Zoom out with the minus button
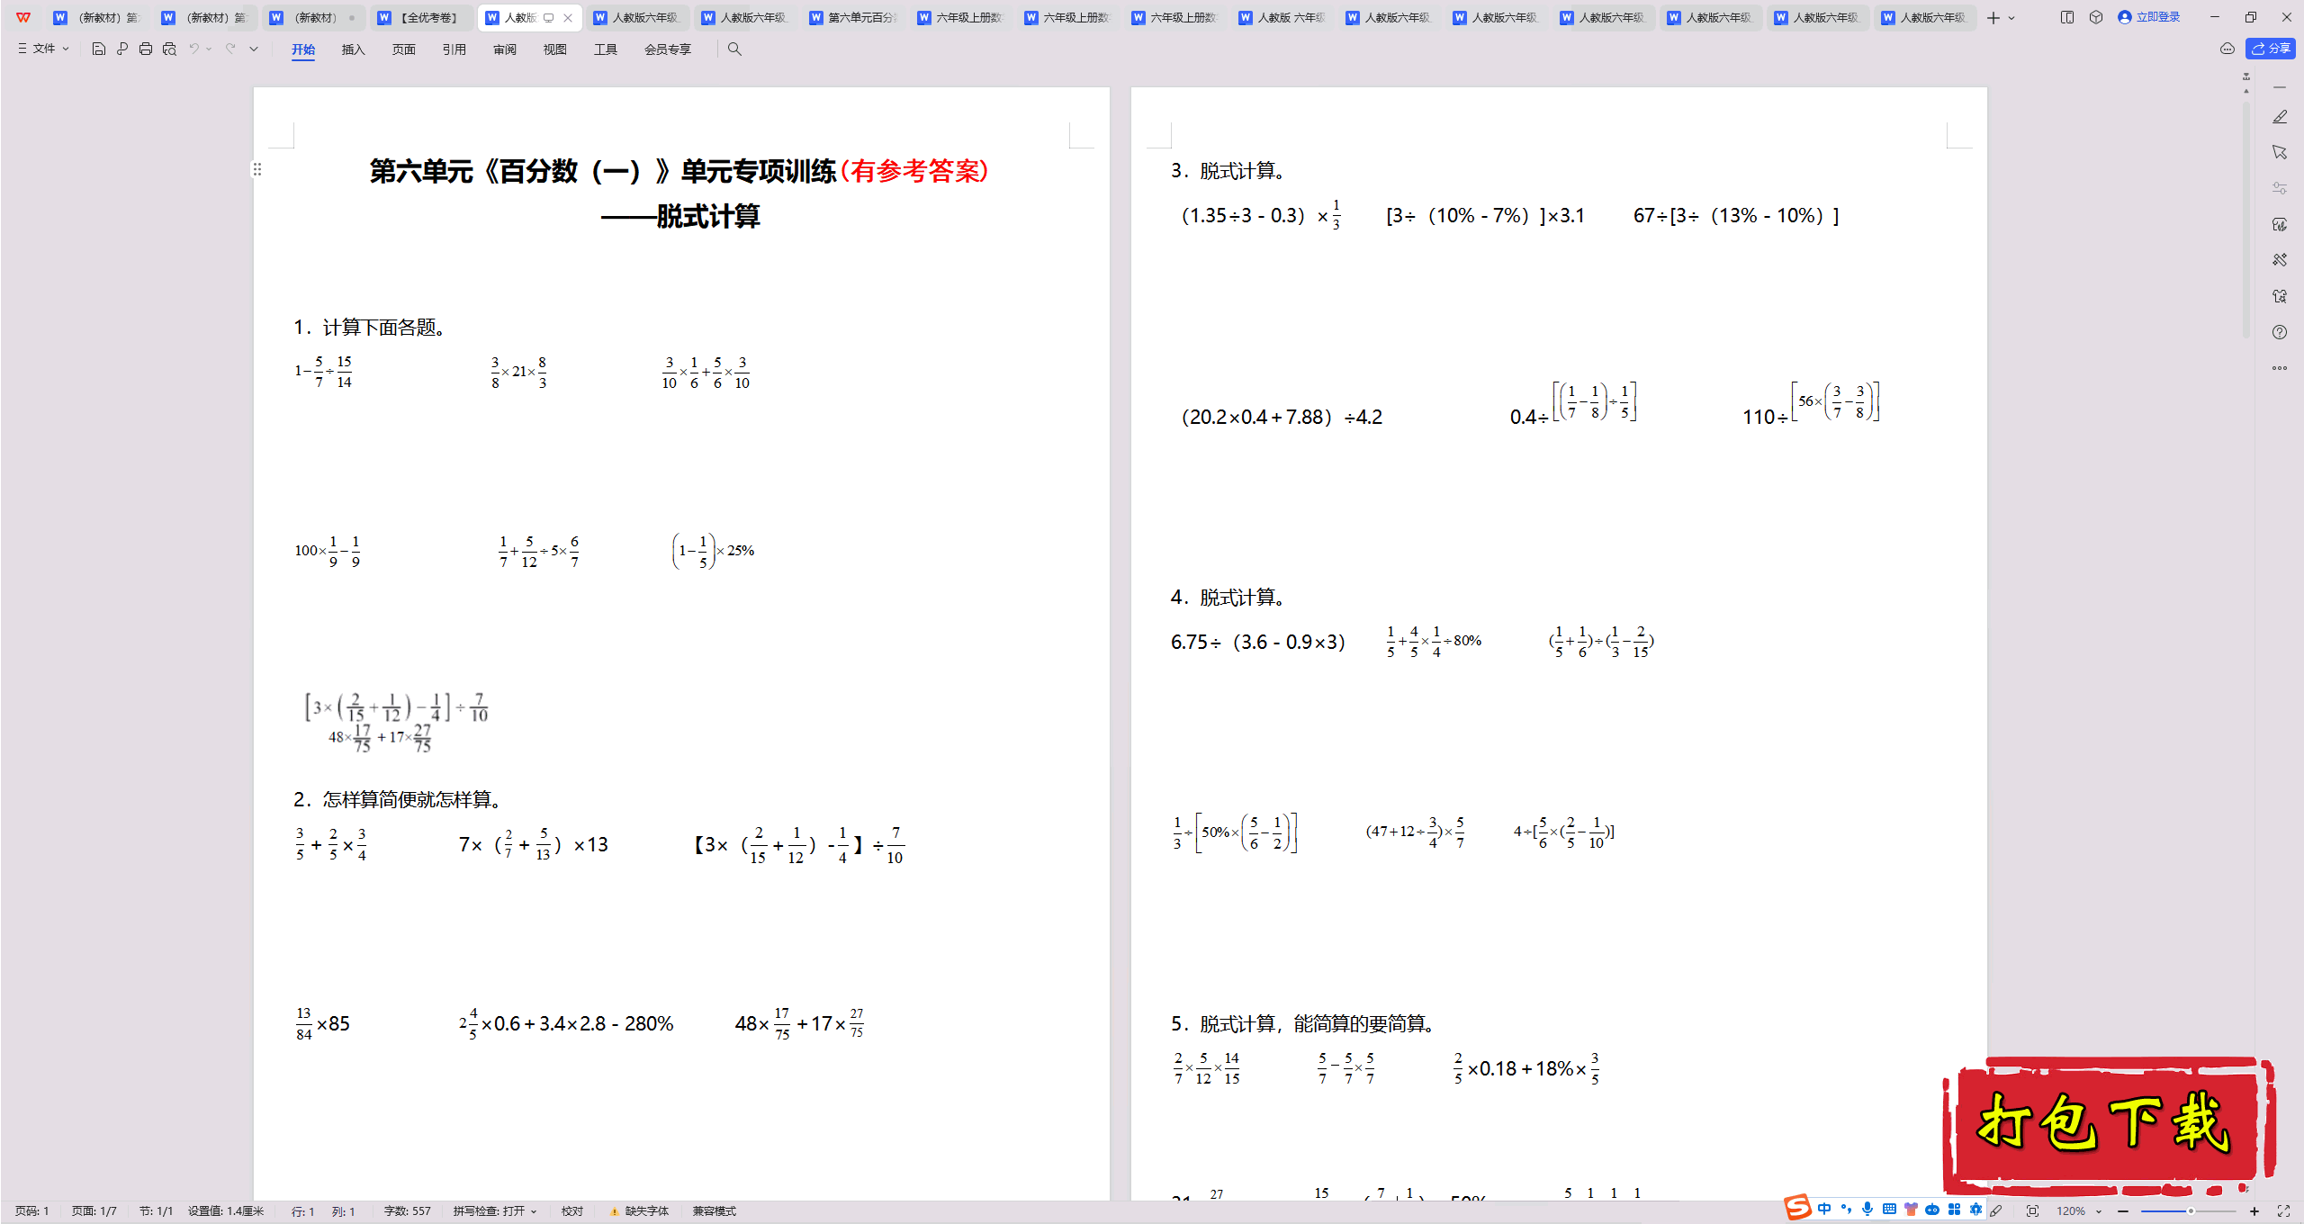 2123,1211
